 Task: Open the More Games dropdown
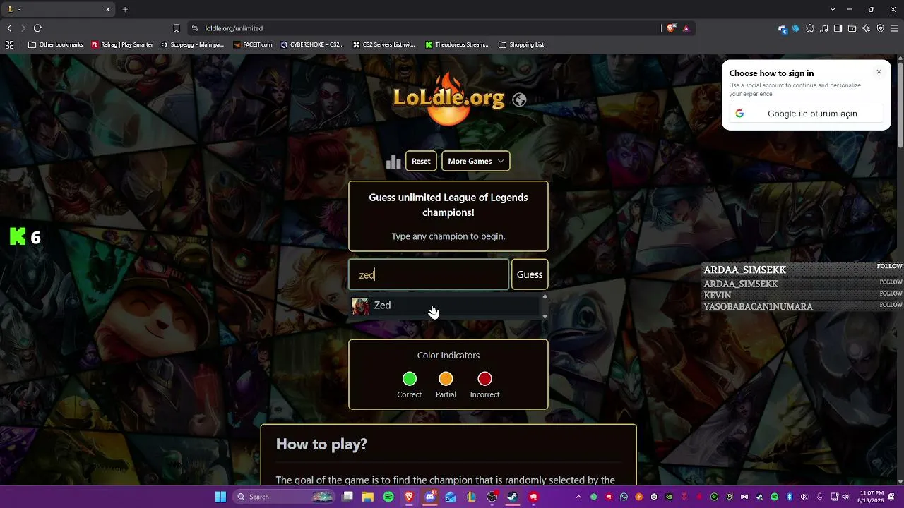(x=476, y=161)
